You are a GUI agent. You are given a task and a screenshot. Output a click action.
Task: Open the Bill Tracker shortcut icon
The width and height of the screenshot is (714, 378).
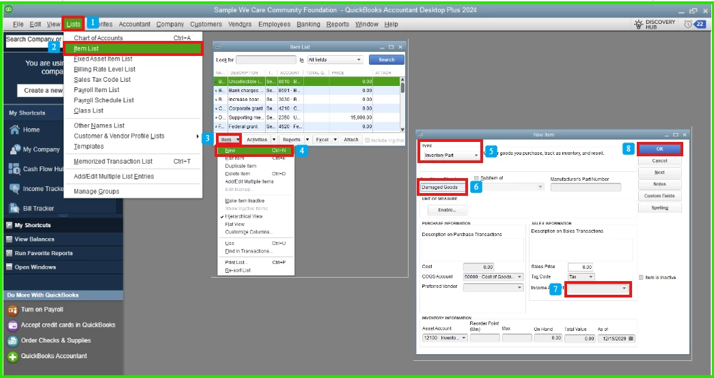pos(14,208)
